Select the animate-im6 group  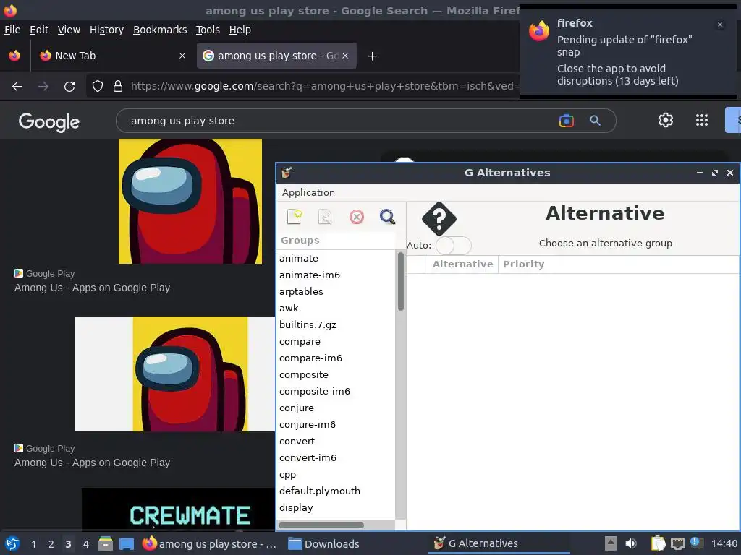[x=310, y=275]
